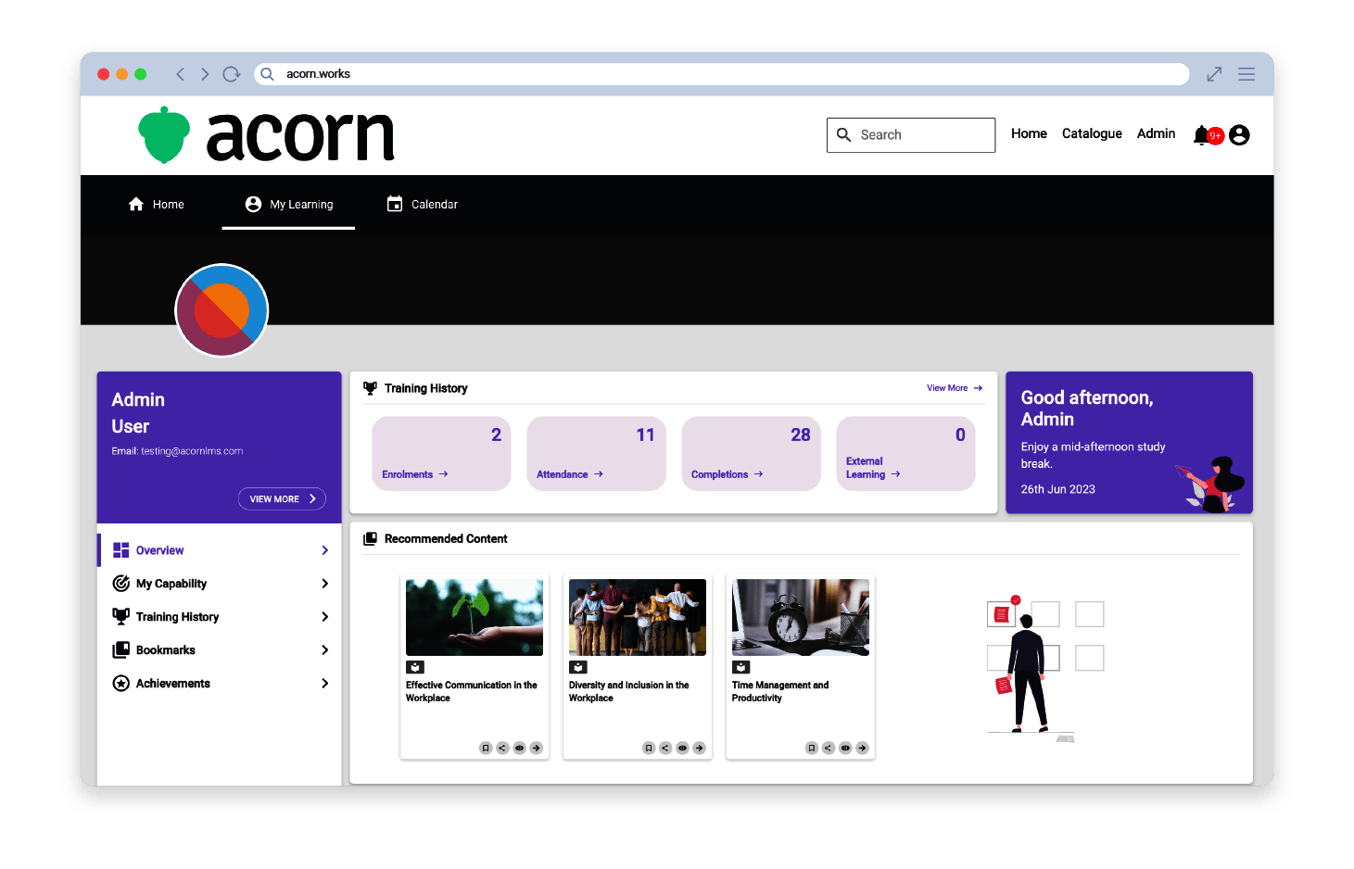
Task: Expand the My Capability chevron
Action: pyautogui.click(x=324, y=584)
